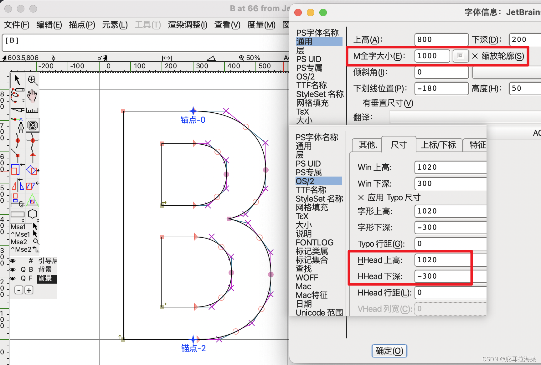Screen dimensions: 541x365
Task: Toggle the 缩放轮廓 checkbox
Action: pyautogui.click(x=475, y=56)
